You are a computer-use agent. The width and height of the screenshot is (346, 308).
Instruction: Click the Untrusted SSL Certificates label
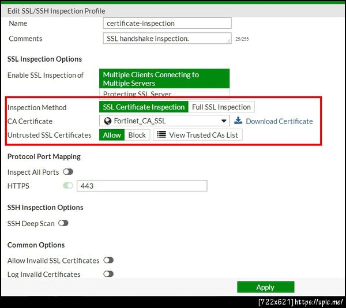click(x=49, y=135)
